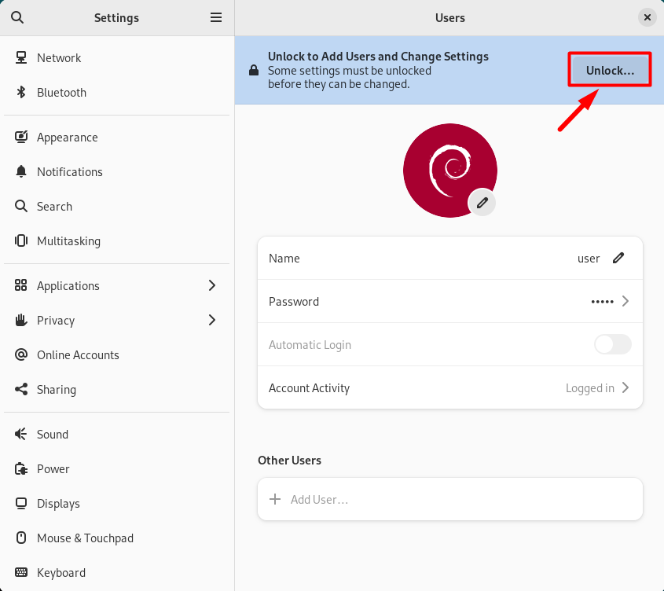Go to Appearance settings
664x591 pixels.
tap(117, 138)
